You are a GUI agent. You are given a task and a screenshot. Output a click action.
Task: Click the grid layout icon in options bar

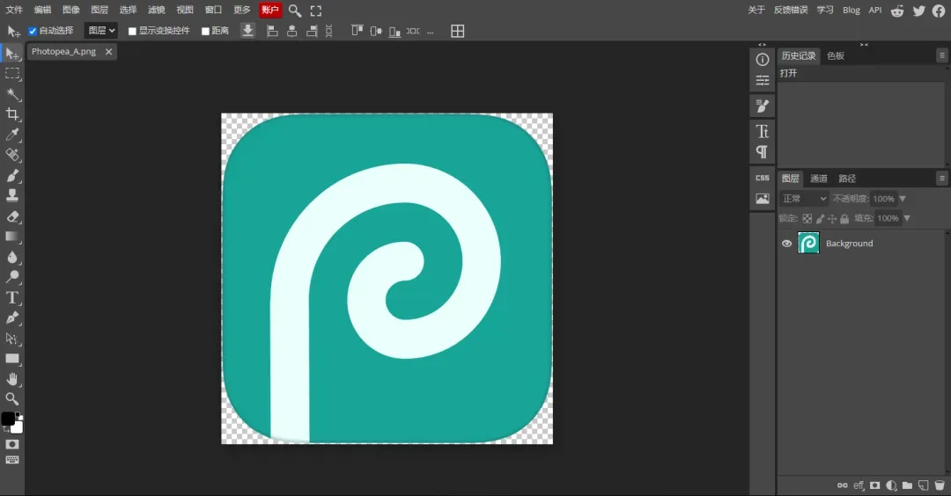click(x=458, y=31)
